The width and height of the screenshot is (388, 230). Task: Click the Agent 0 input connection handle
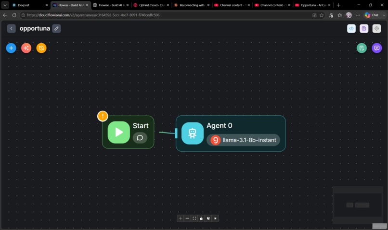click(x=176, y=133)
